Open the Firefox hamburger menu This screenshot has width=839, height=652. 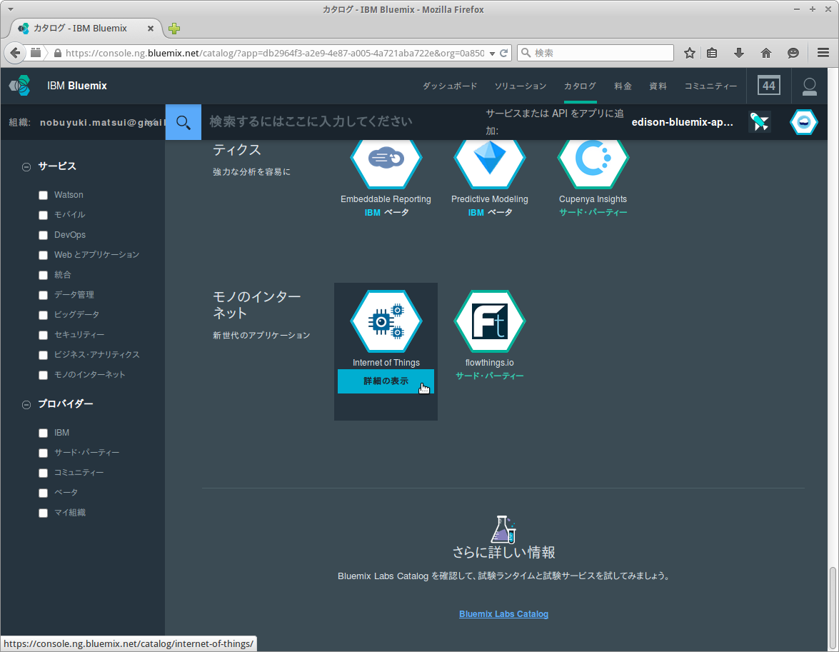[x=823, y=52]
